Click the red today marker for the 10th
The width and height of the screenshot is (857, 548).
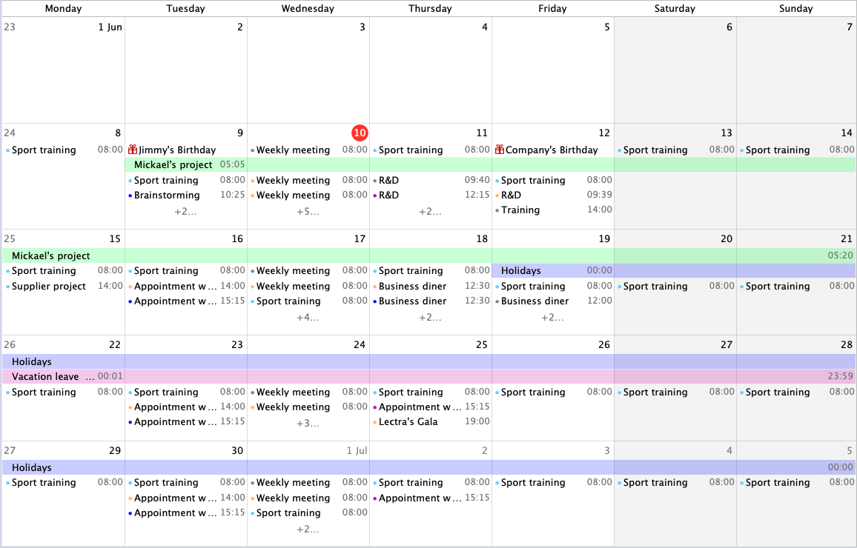[360, 133]
